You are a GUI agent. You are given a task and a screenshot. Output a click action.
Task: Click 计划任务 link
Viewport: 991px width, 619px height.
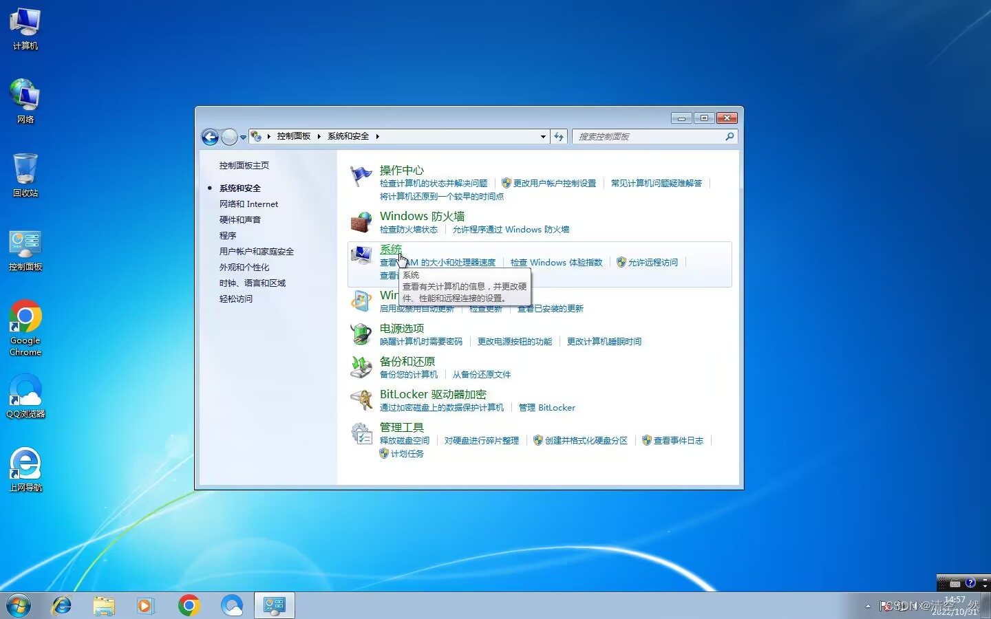point(407,453)
